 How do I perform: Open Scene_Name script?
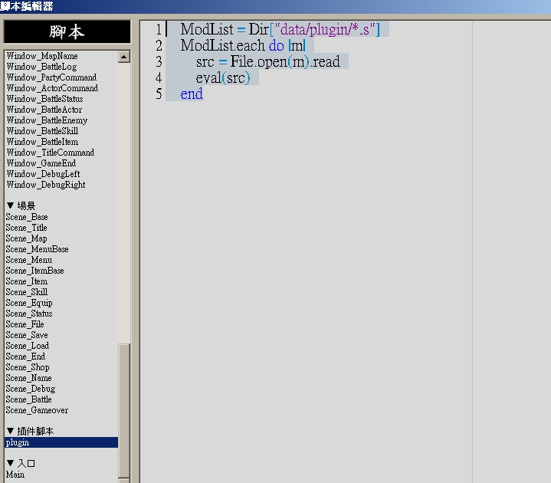tap(28, 378)
